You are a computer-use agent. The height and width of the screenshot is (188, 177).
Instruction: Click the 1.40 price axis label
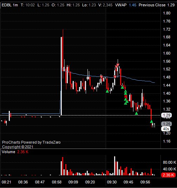(x=166, y=93)
